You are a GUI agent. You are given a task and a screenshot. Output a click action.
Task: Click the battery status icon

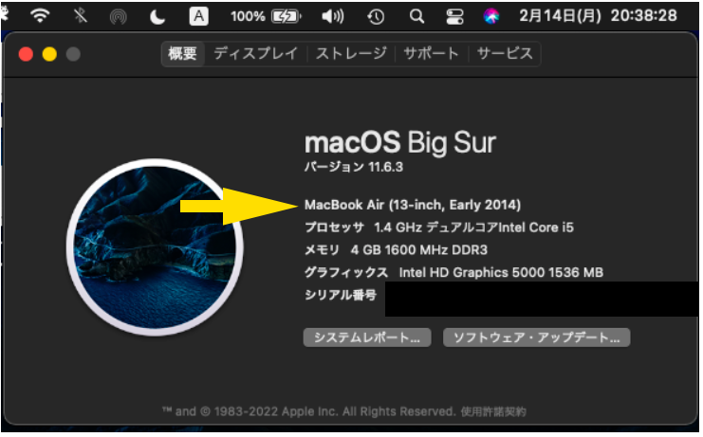coord(287,17)
